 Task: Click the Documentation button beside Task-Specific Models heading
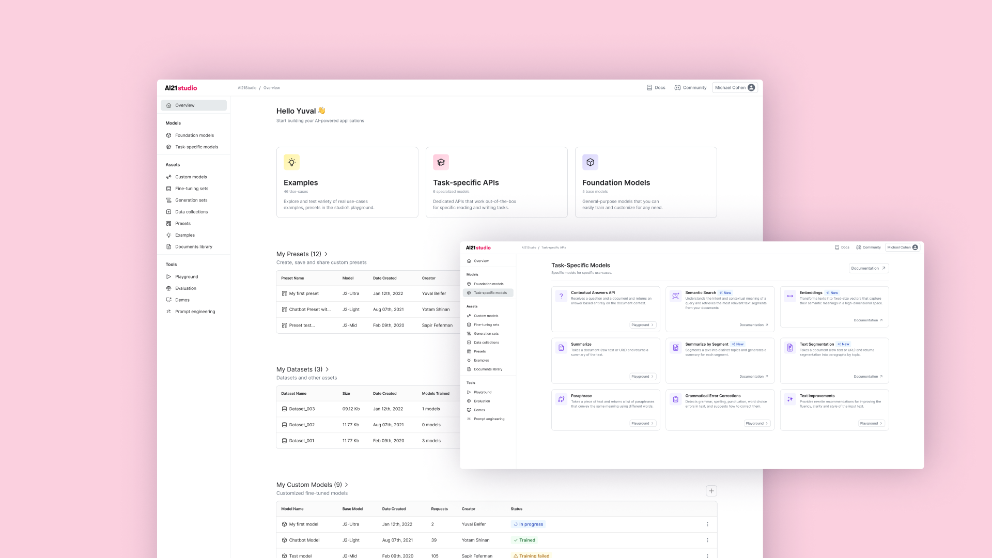tap(869, 268)
